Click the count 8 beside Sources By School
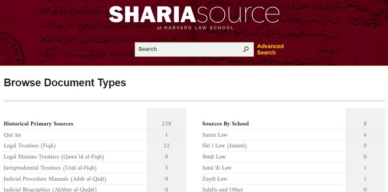 pos(365,123)
